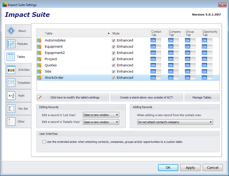
Task: Click the Math formula icon
Action: [x=11, y=96]
